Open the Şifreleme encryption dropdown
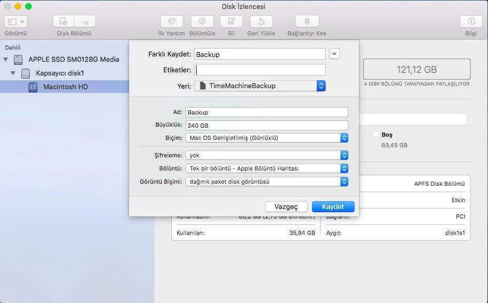The height and width of the screenshot is (303, 488). click(x=267, y=155)
